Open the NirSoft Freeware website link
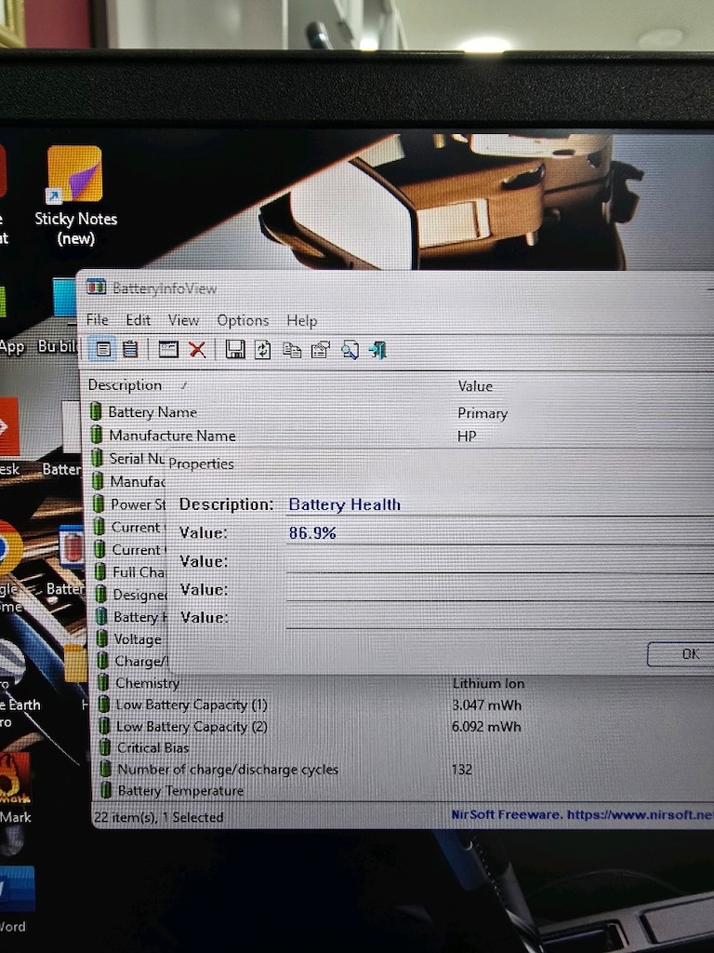The width and height of the screenshot is (714, 953). pos(582,814)
